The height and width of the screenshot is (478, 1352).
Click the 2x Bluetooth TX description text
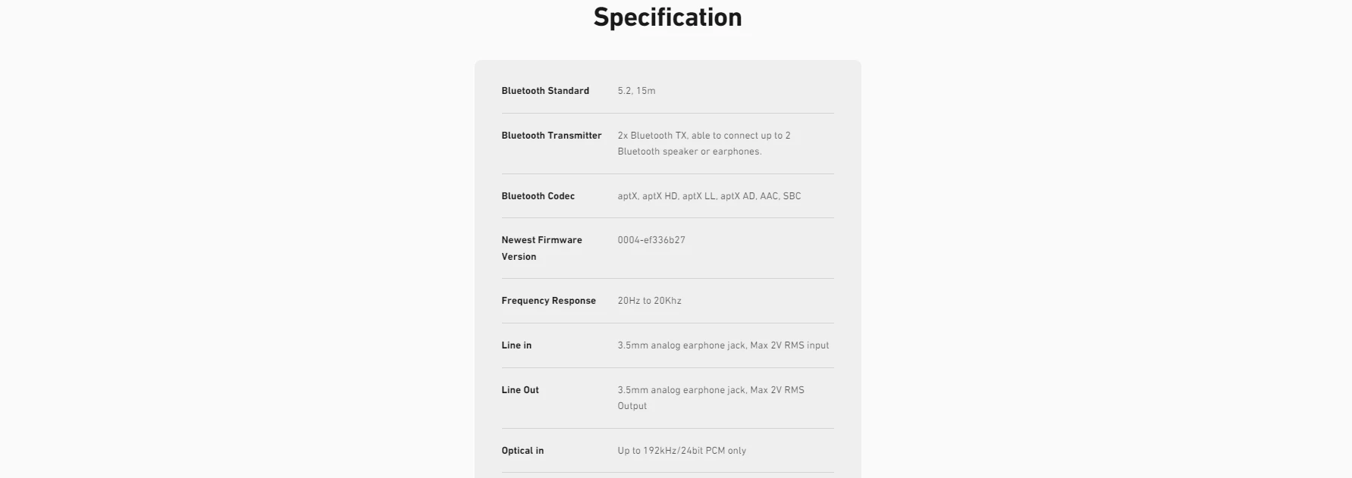(x=703, y=143)
